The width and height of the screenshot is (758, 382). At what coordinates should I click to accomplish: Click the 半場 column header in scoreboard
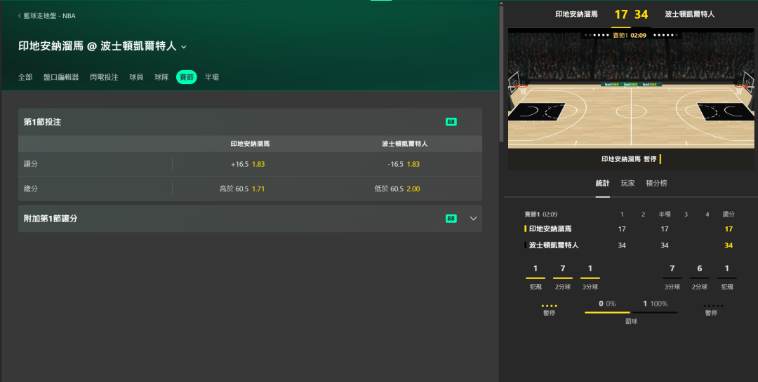coord(665,214)
